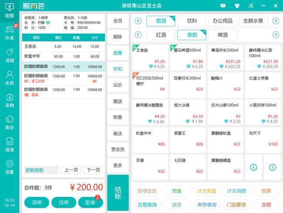Open the 促销 promotion module
Image resolution: width=283 pixels, height=213 pixels.
[x=9, y=55]
